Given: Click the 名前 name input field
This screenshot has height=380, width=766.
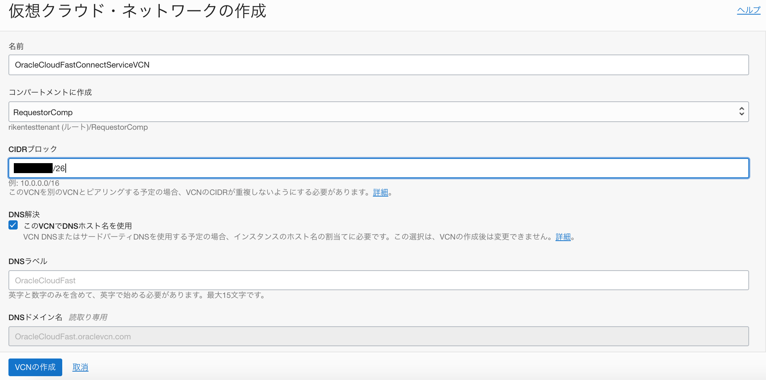Looking at the screenshot, I should (x=378, y=65).
